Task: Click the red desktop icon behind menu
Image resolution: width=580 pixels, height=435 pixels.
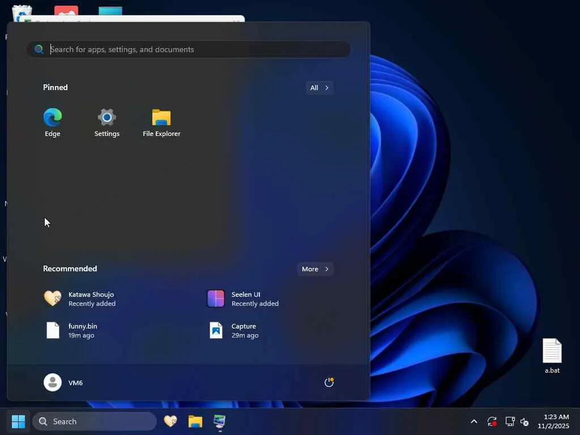Action: [x=66, y=10]
